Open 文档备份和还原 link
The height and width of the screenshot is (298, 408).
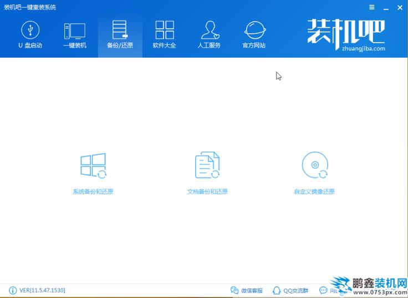tap(207, 191)
